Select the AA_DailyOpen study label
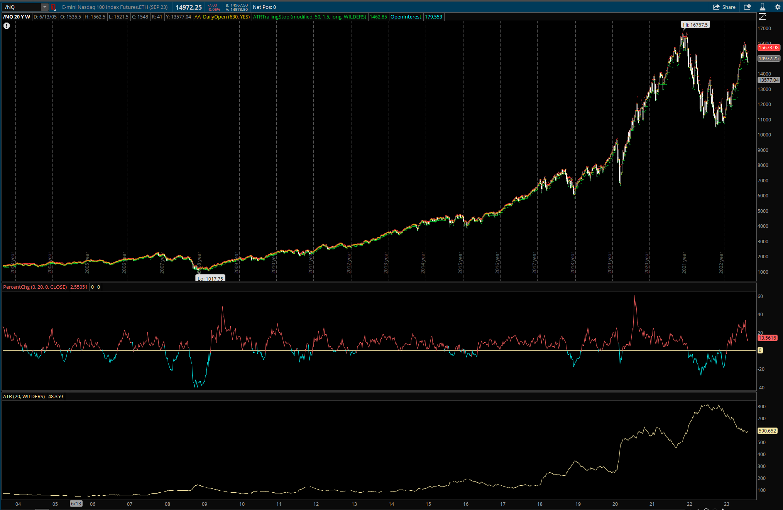Viewport: 783px width, 510px height. 222,17
